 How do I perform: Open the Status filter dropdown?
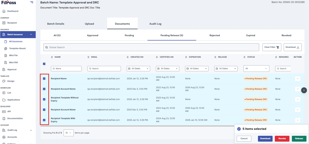pos(256,69)
